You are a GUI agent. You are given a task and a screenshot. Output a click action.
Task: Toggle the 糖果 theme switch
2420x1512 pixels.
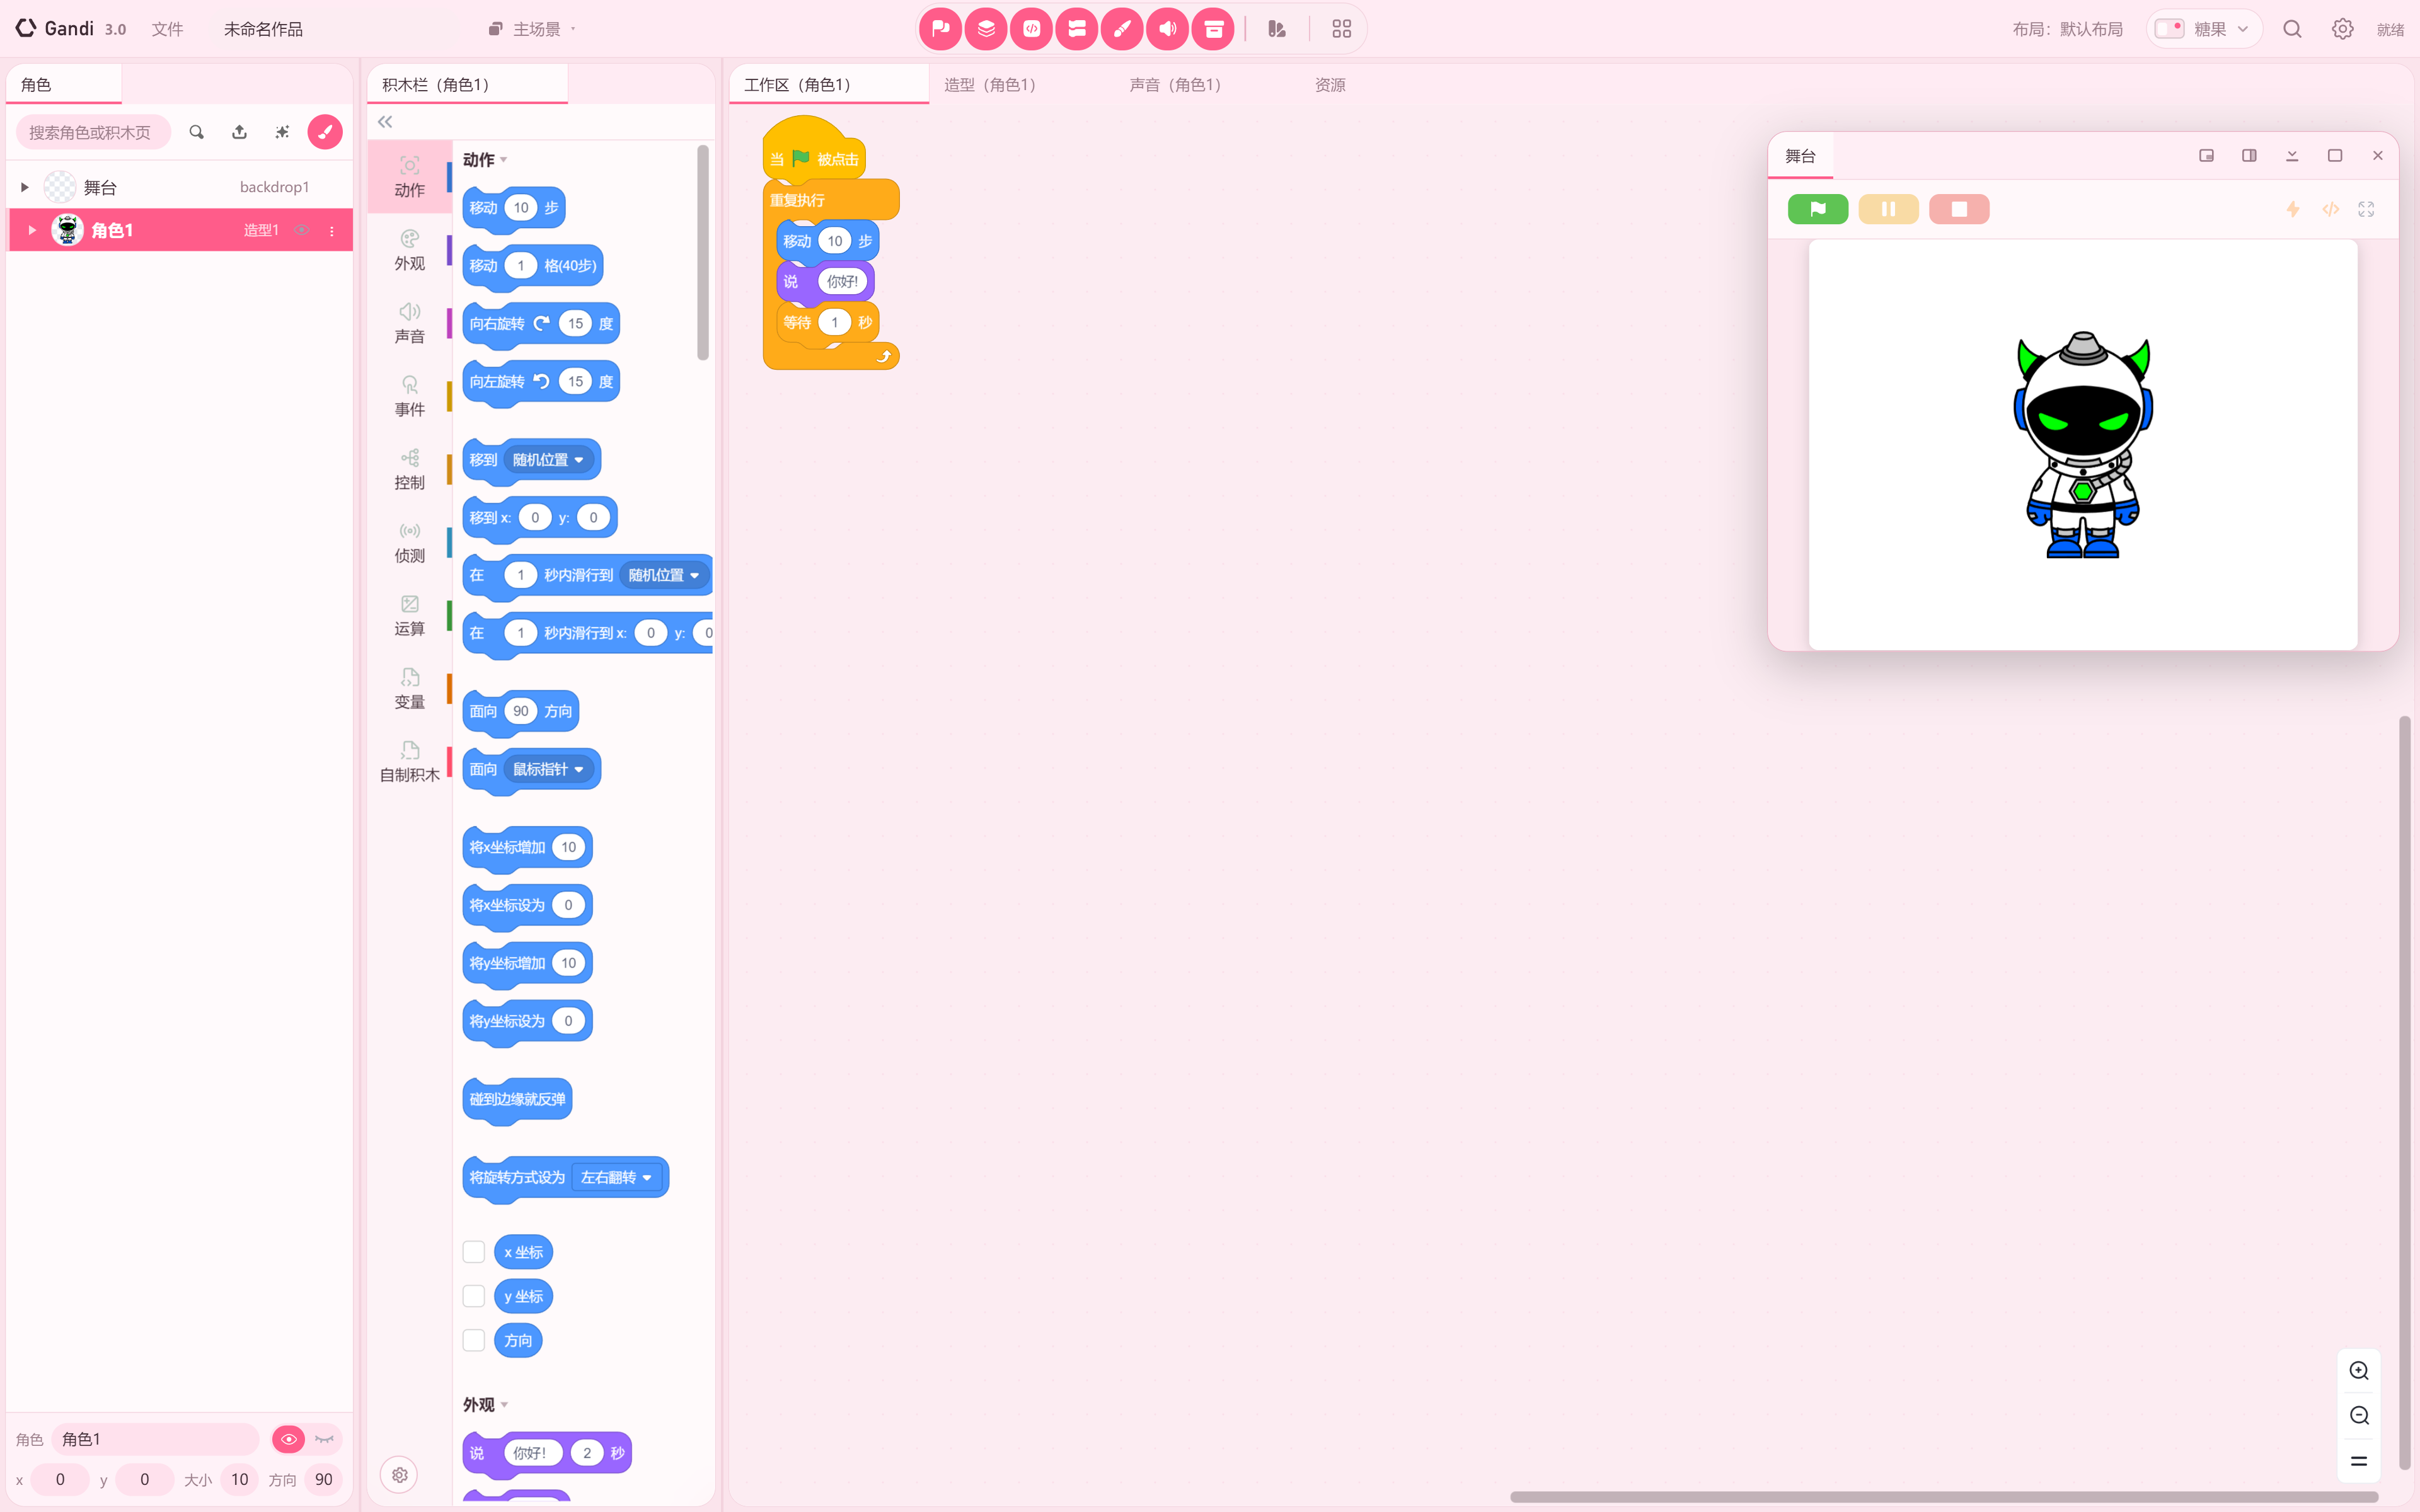pos(2169,29)
